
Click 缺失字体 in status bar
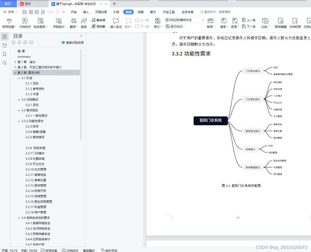coord(109,251)
